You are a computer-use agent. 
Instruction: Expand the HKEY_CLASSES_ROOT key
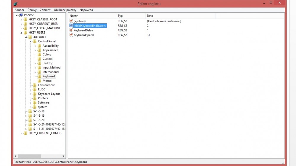click(21, 19)
